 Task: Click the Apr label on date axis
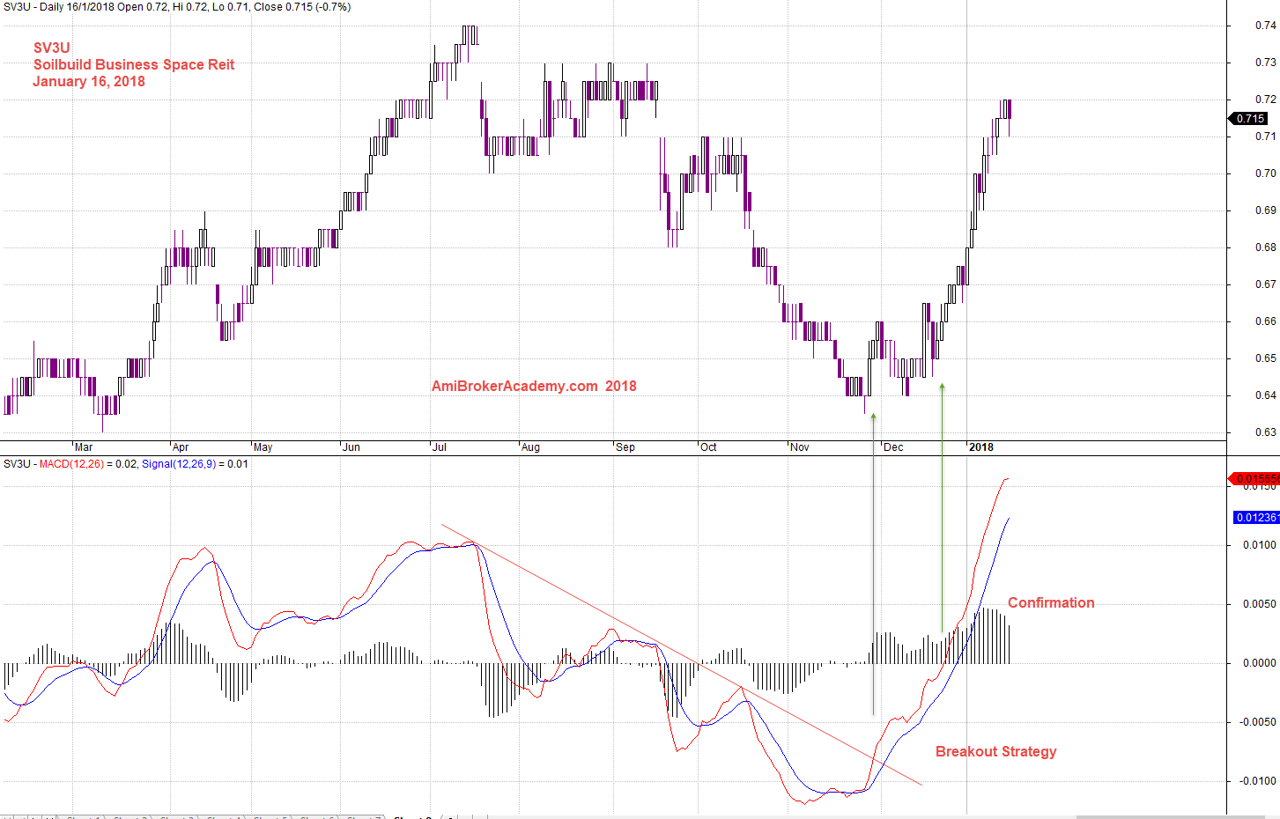coord(181,447)
